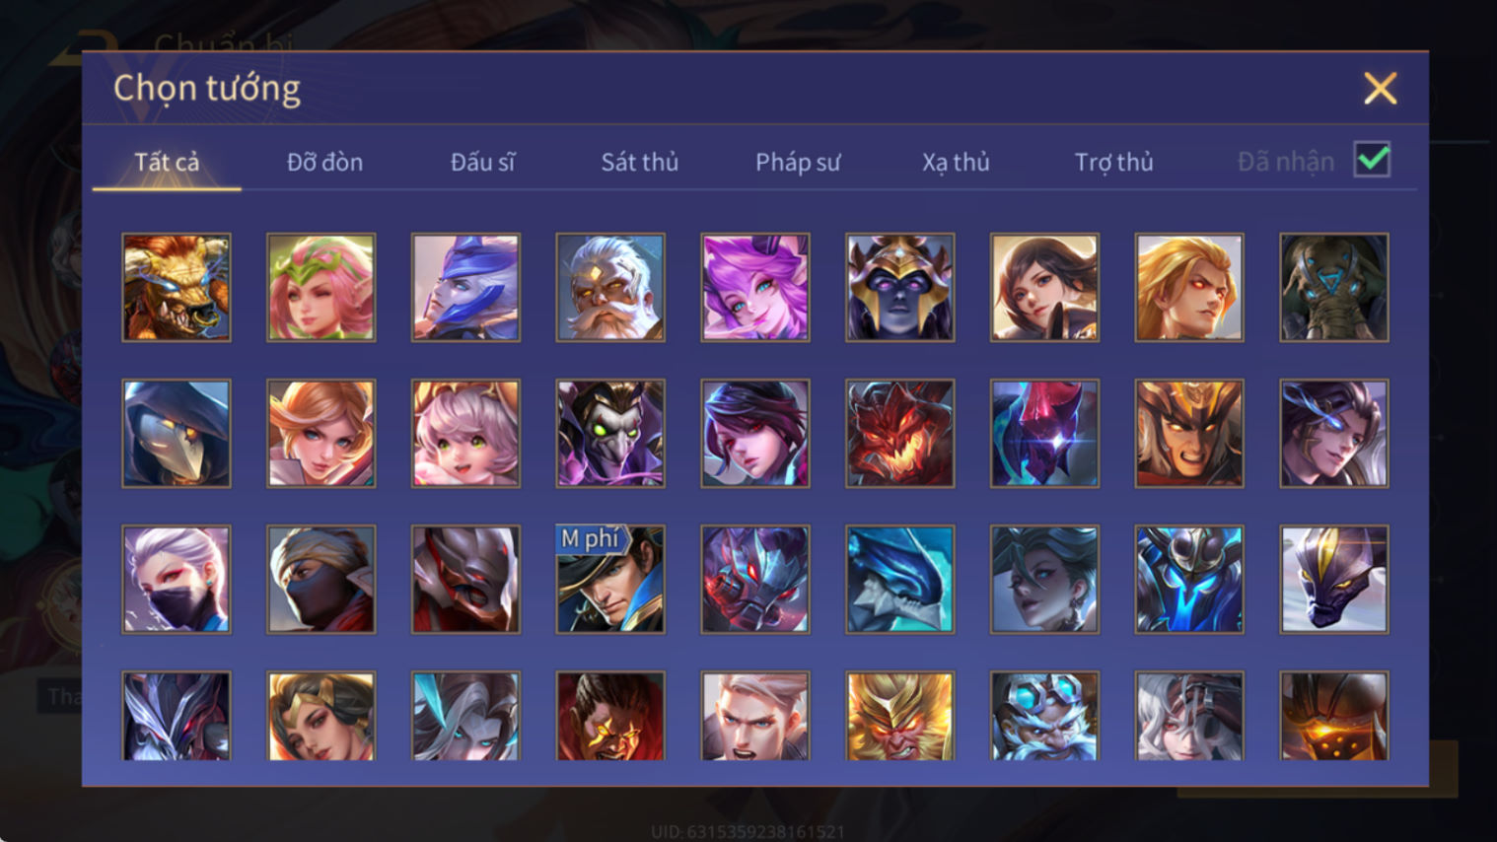Select the lion beast hero portrait

click(x=177, y=288)
